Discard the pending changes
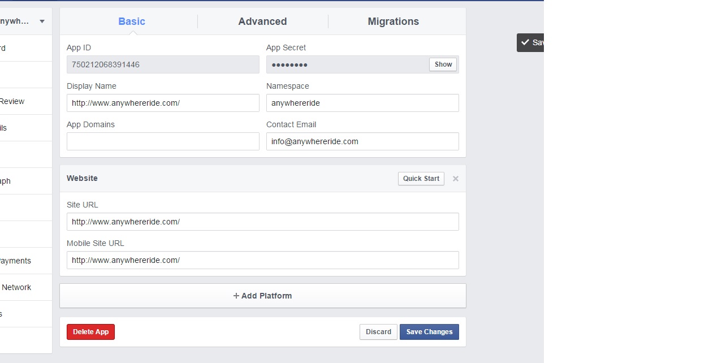 pos(378,332)
